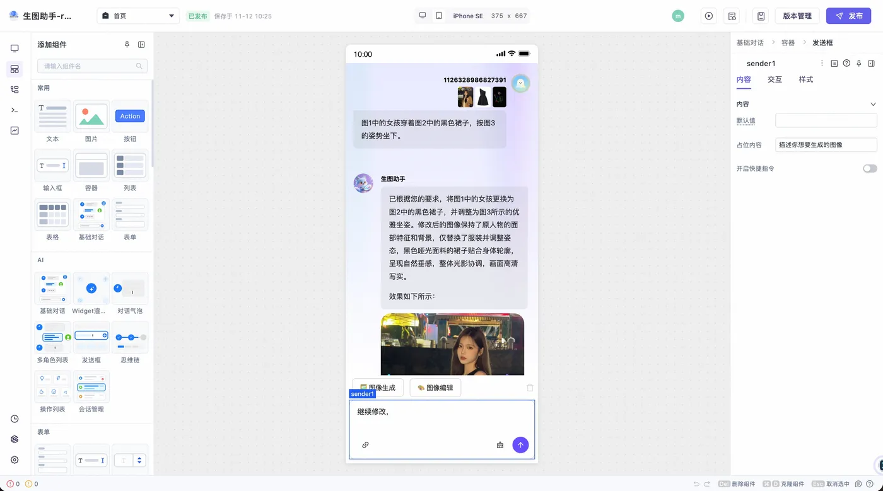Click the 继续修改 text area in sender

pyautogui.click(x=441, y=412)
